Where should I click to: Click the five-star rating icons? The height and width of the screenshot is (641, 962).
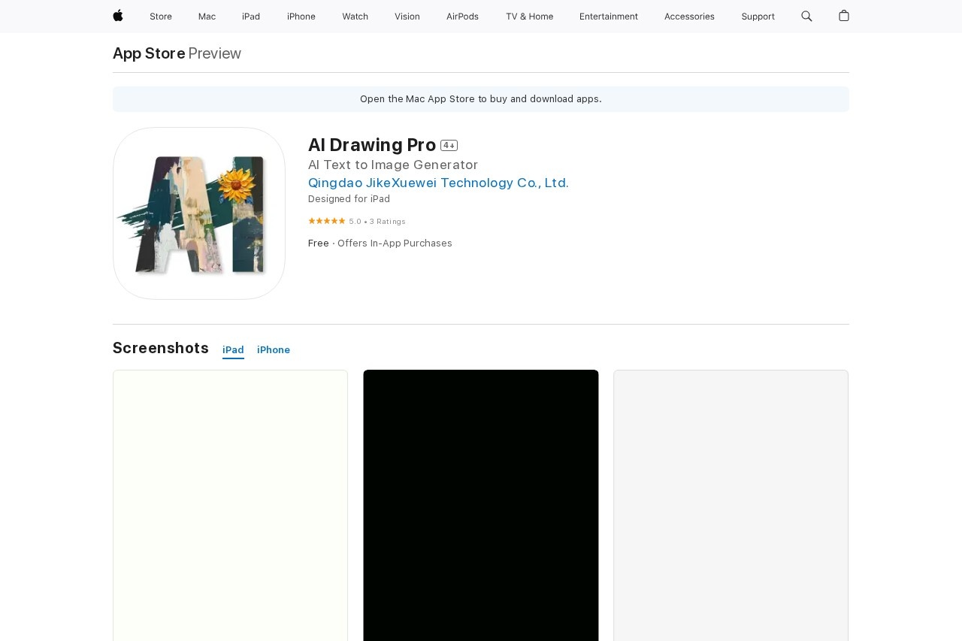click(x=326, y=221)
